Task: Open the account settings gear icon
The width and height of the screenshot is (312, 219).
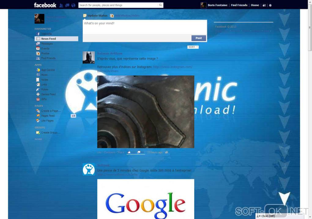Action: 270,6
